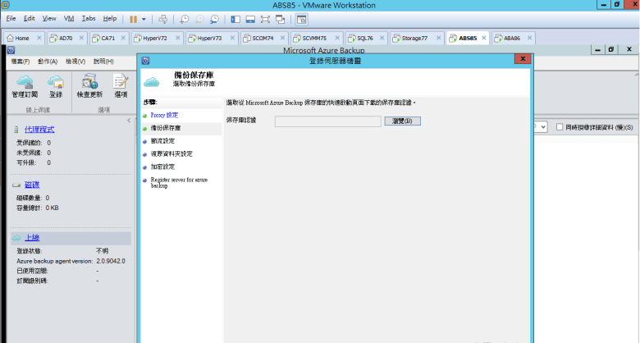Click the VMware pause button
The image size is (640, 343).
133,18
